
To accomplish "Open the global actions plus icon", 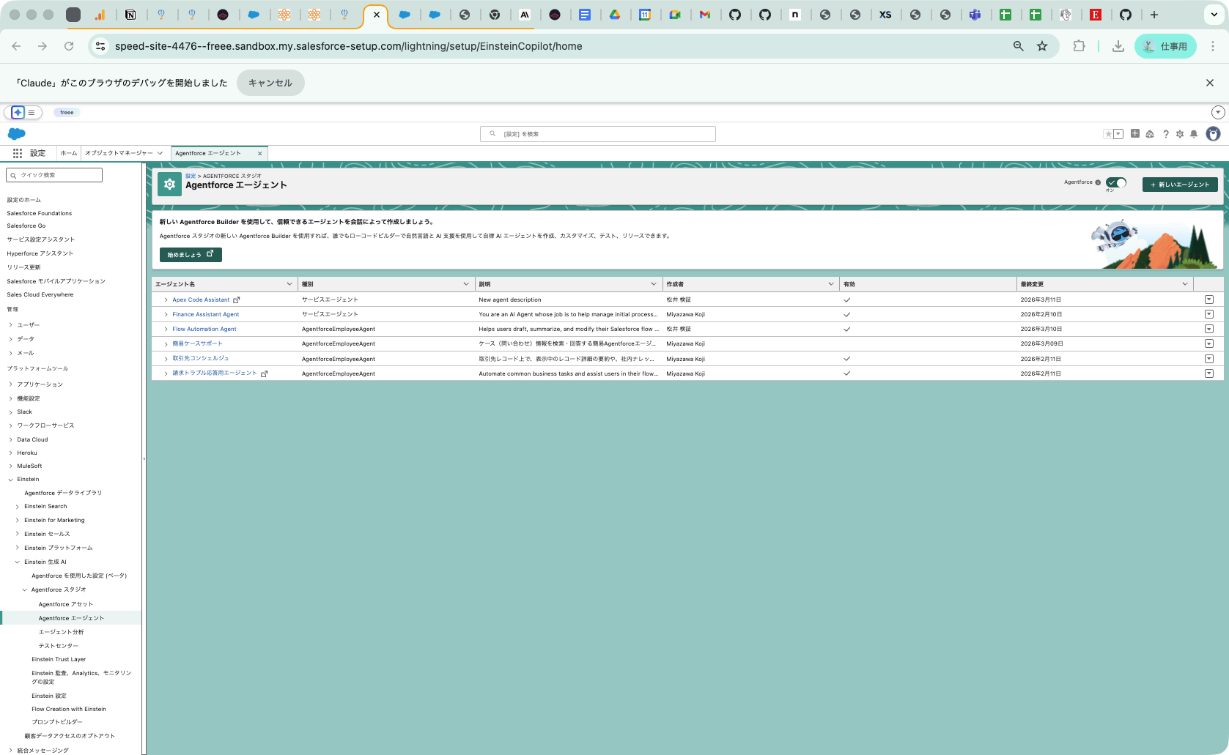I will coord(1135,133).
